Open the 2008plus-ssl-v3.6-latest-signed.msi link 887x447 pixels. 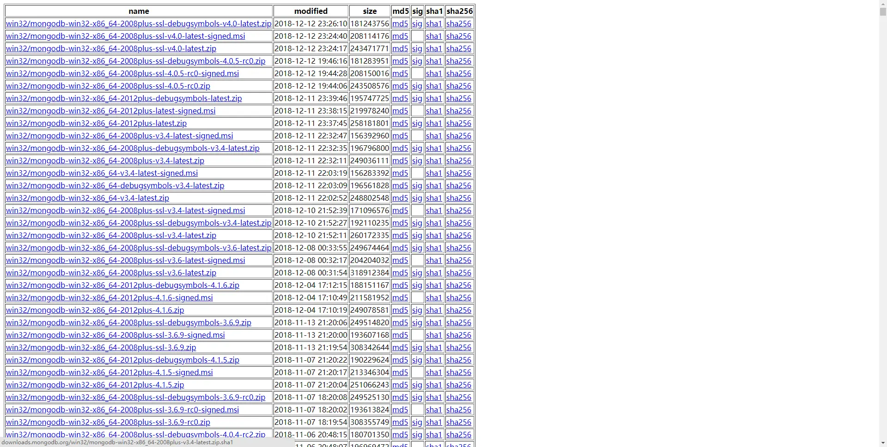(x=126, y=260)
